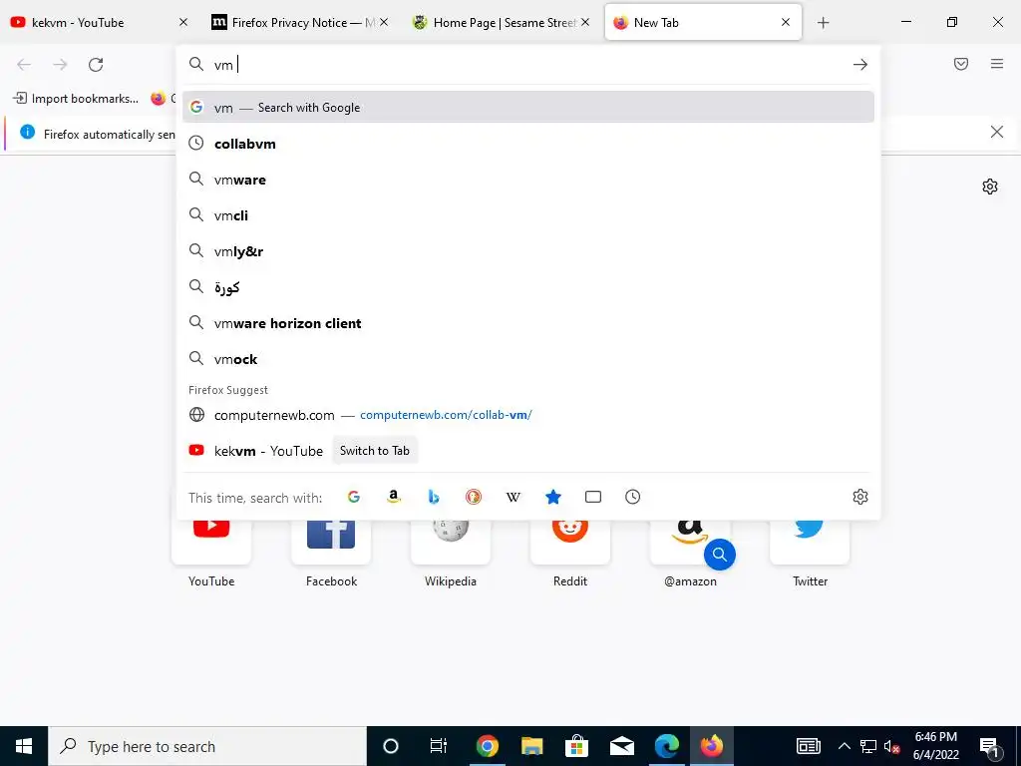This screenshot has width=1021, height=766.
Task: Dismiss the Firefox notification bar
Action: click(x=997, y=133)
